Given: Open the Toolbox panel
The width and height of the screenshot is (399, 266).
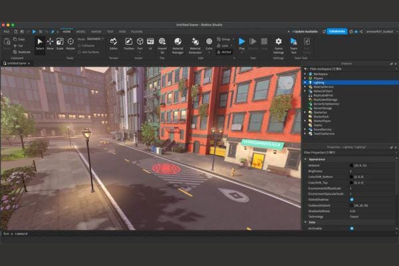Looking at the screenshot, I should click(x=129, y=44).
